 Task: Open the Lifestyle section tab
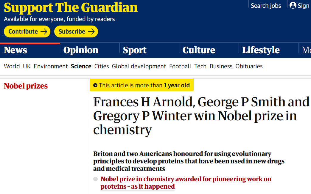(x=261, y=50)
